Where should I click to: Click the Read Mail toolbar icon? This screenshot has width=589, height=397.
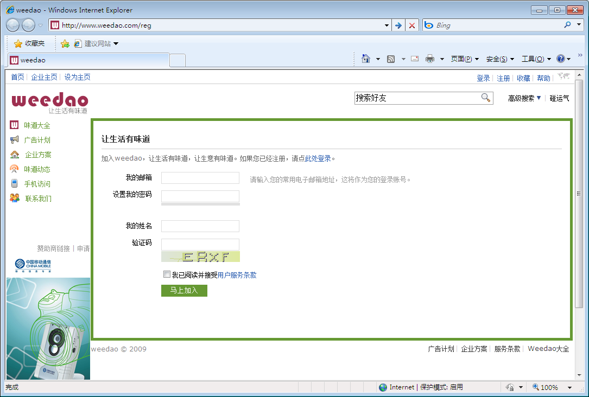[415, 59]
